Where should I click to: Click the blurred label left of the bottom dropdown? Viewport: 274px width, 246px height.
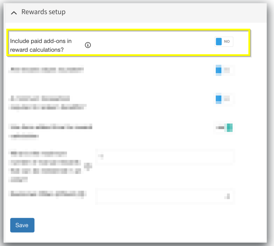48,194
